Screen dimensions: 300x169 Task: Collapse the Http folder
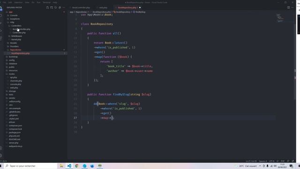(12, 23)
